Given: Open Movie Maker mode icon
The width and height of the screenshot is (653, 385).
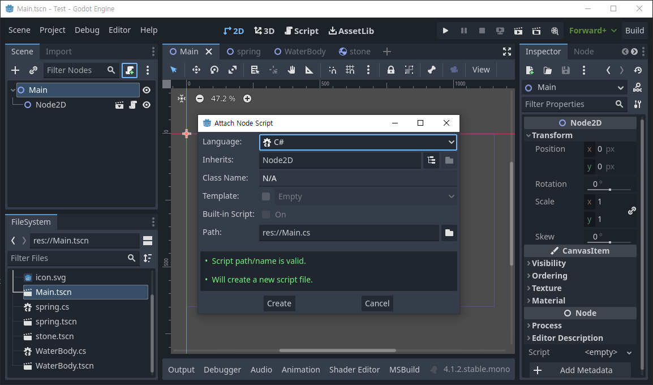Looking at the screenshot, I should click(x=555, y=31).
